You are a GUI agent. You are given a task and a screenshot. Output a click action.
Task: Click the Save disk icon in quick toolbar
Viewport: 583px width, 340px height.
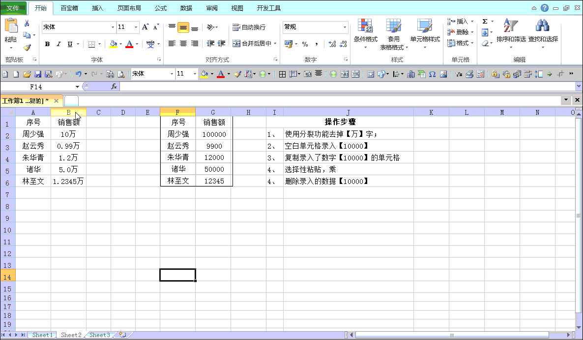[37, 74]
